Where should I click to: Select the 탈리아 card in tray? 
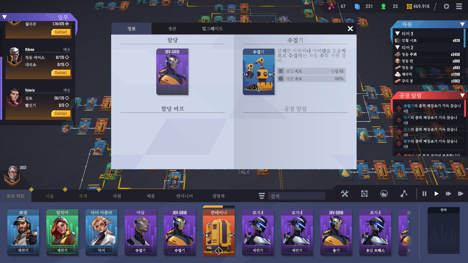click(x=62, y=233)
